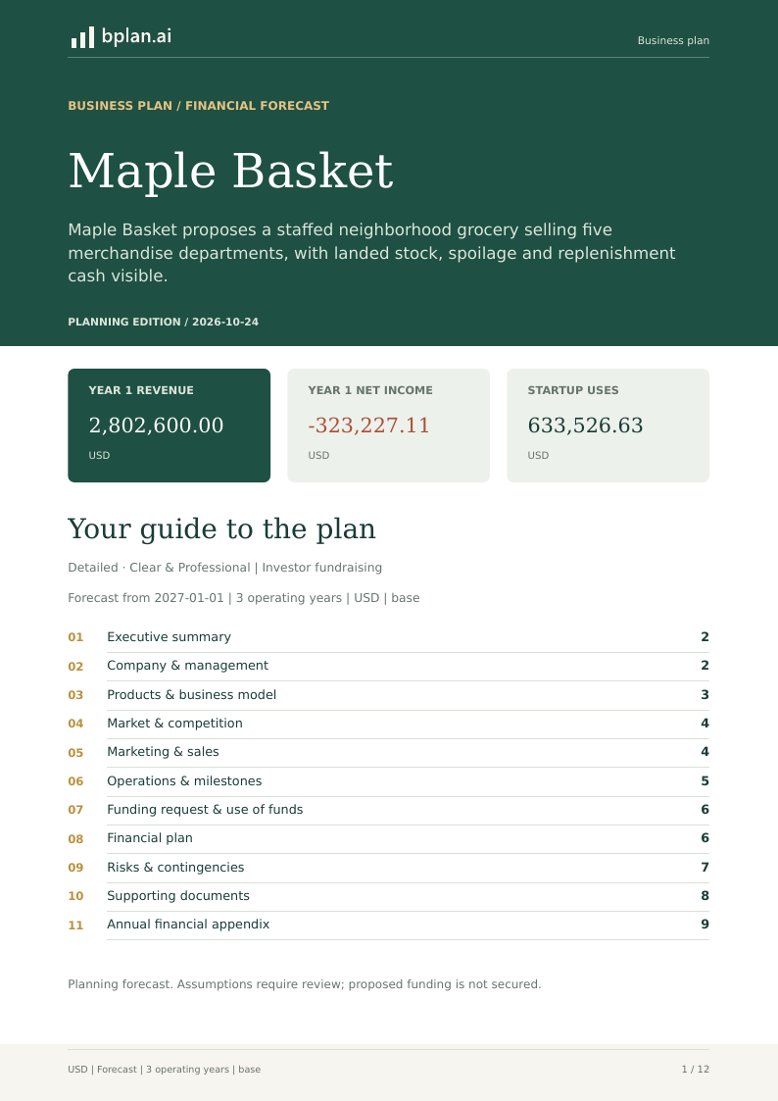Click section number 07
Viewport: 778px width, 1101px height.
[x=75, y=810]
